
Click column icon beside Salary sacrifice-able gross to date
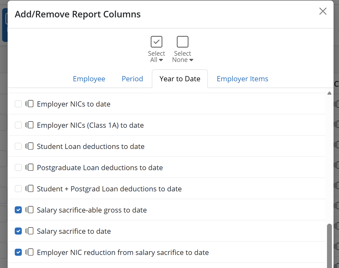point(29,210)
